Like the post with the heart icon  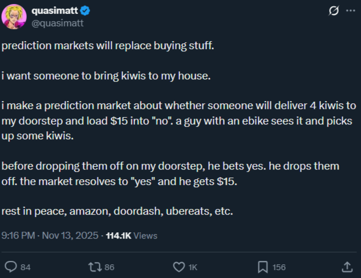click(179, 267)
